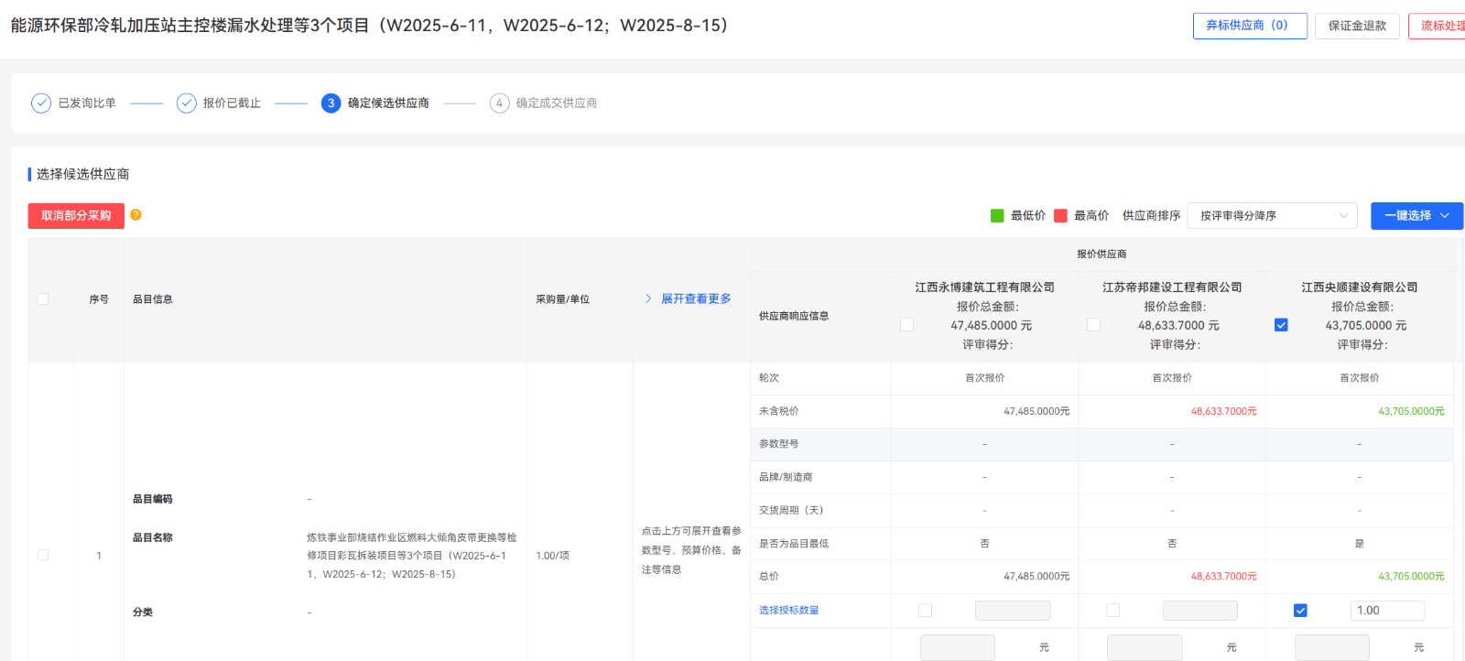Select the 江西永博建筑工程有限公司 supplier checkbox
The height and width of the screenshot is (661, 1465).
(906, 325)
